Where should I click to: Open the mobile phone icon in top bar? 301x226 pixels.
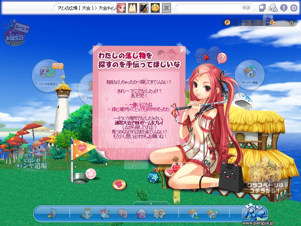(x=262, y=8)
